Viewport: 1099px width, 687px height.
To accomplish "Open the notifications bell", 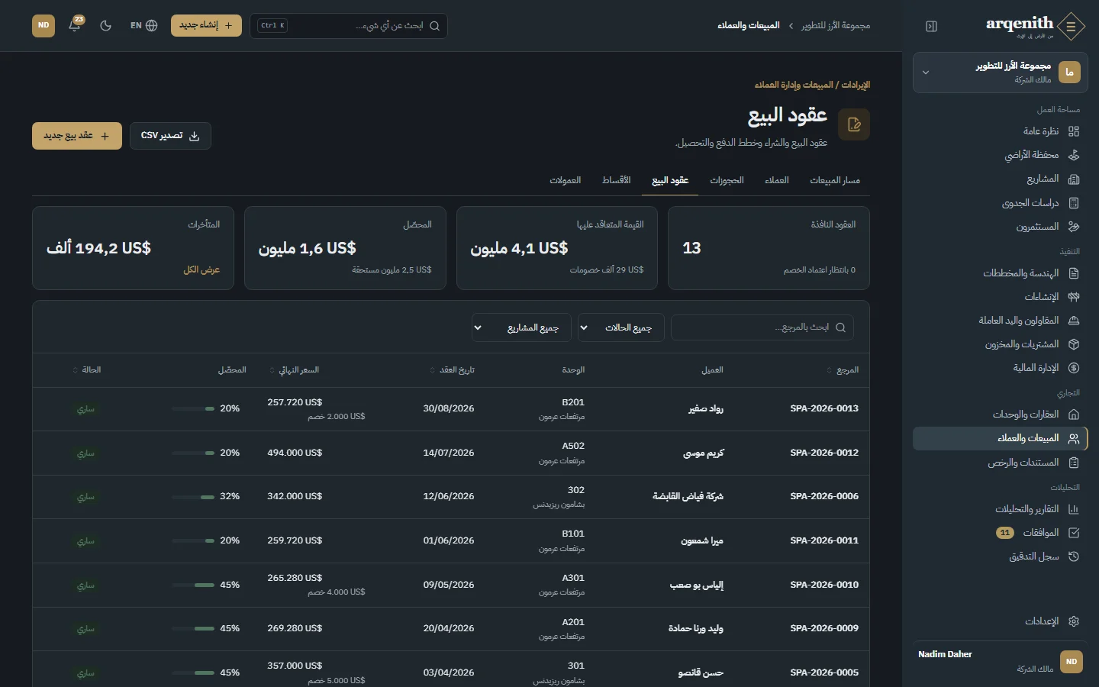I will (x=75, y=25).
